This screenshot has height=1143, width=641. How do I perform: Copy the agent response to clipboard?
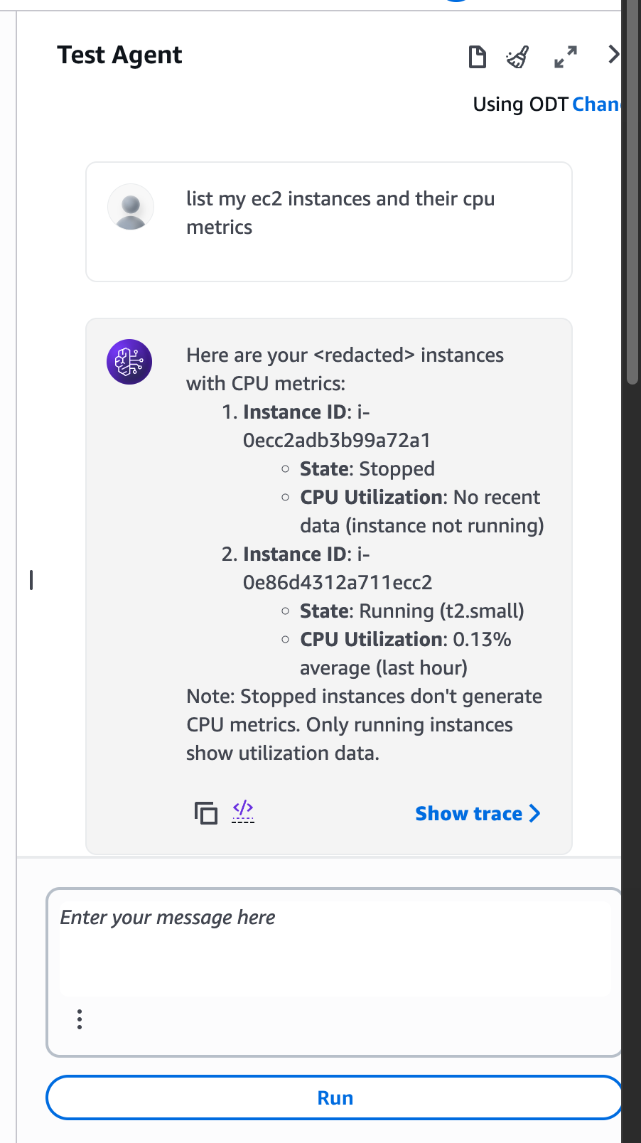(x=205, y=812)
